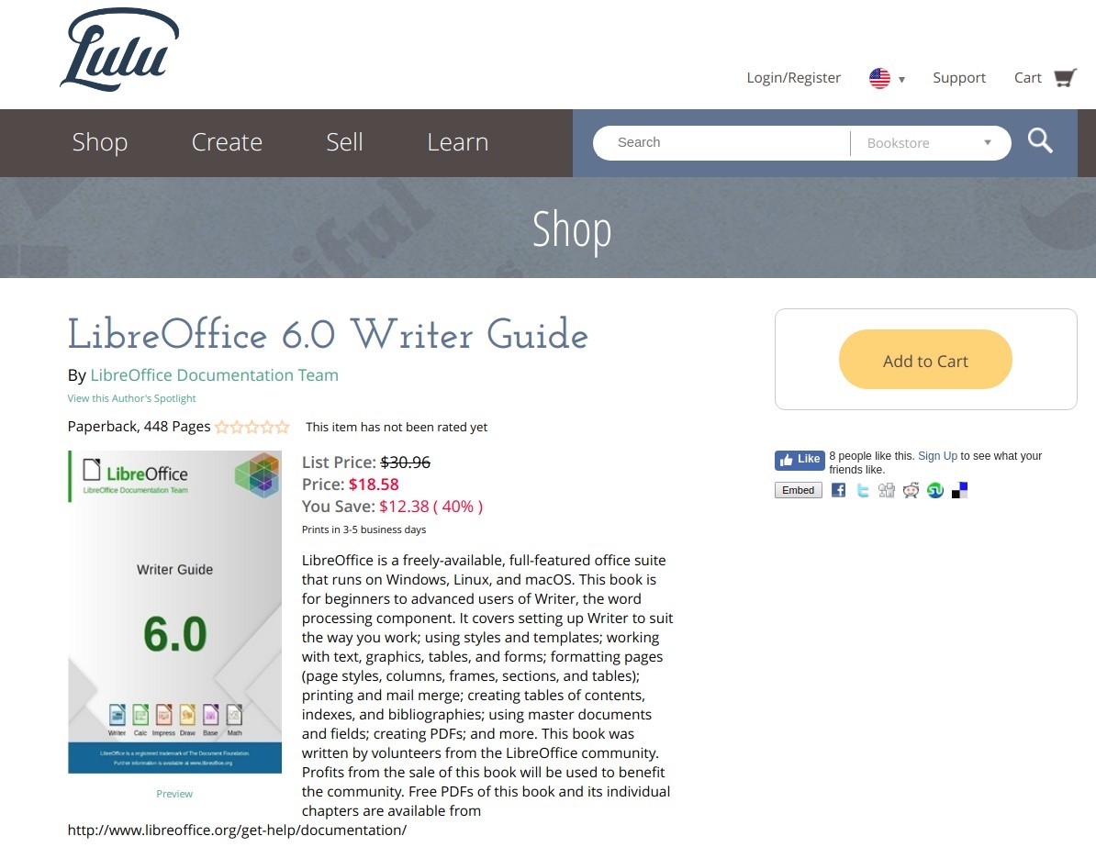Click the Cart text link
The width and height of the screenshot is (1096, 847).
coord(1027,78)
